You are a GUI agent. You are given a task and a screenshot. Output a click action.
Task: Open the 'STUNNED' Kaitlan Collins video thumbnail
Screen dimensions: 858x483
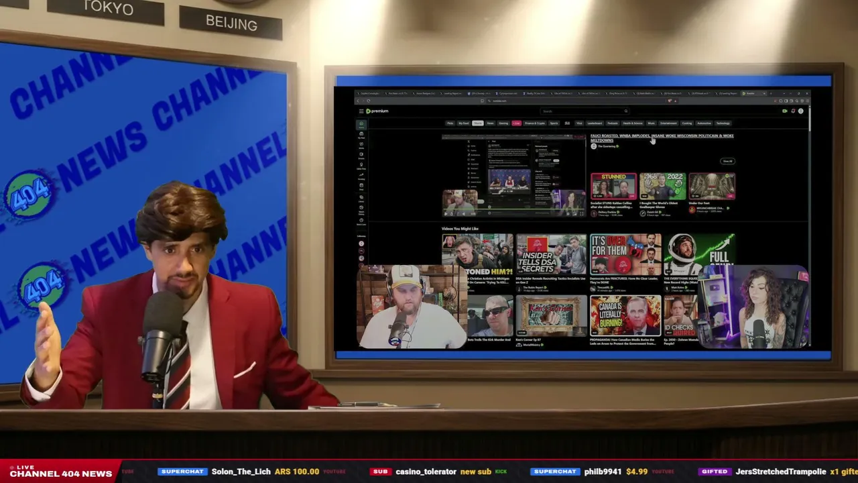tap(613, 186)
